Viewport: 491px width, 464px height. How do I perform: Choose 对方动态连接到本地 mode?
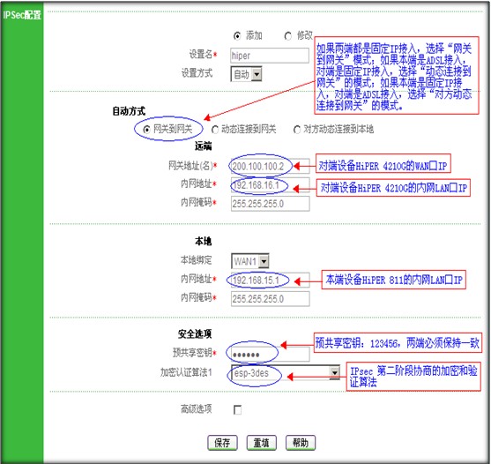coord(296,130)
